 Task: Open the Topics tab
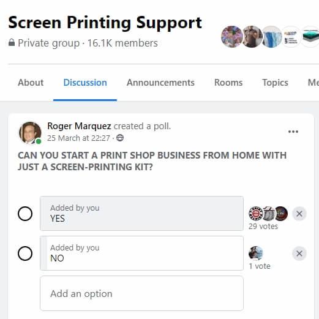275,83
